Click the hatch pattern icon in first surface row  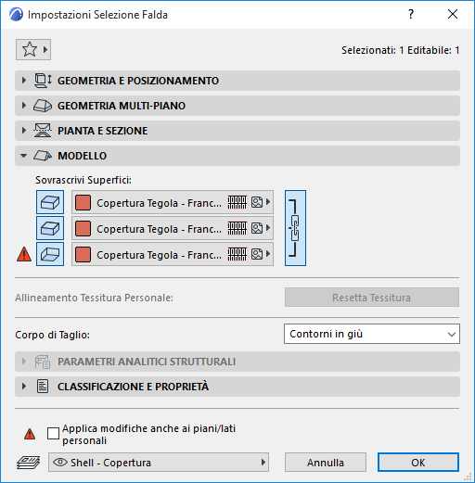click(237, 202)
